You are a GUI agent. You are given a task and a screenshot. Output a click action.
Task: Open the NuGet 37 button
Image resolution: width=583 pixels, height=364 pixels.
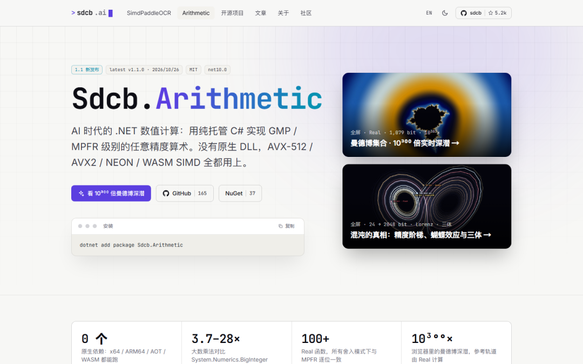pos(240,193)
